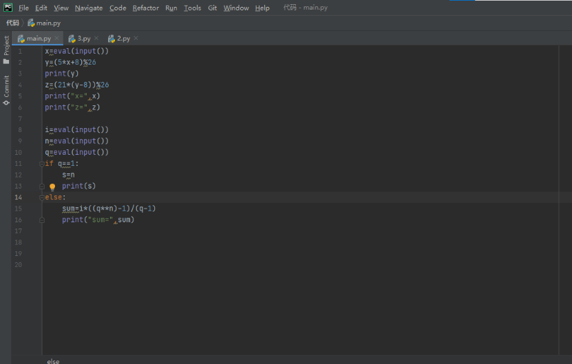Image resolution: width=572 pixels, height=364 pixels.
Task: Close the 2.py tab
Action: coord(136,38)
